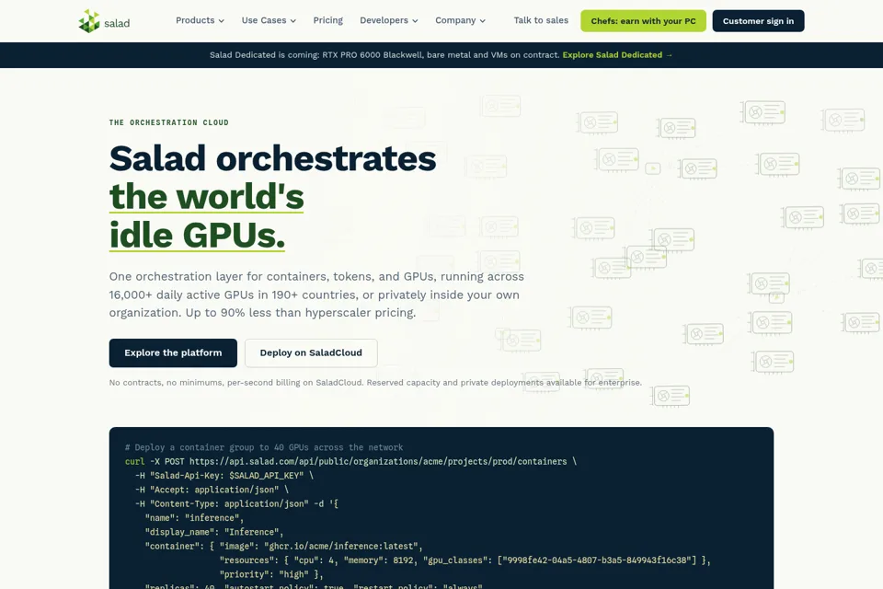Click the 'Content-Type: application/json' line
Viewport: 883px width, 589px height.
click(236, 504)
